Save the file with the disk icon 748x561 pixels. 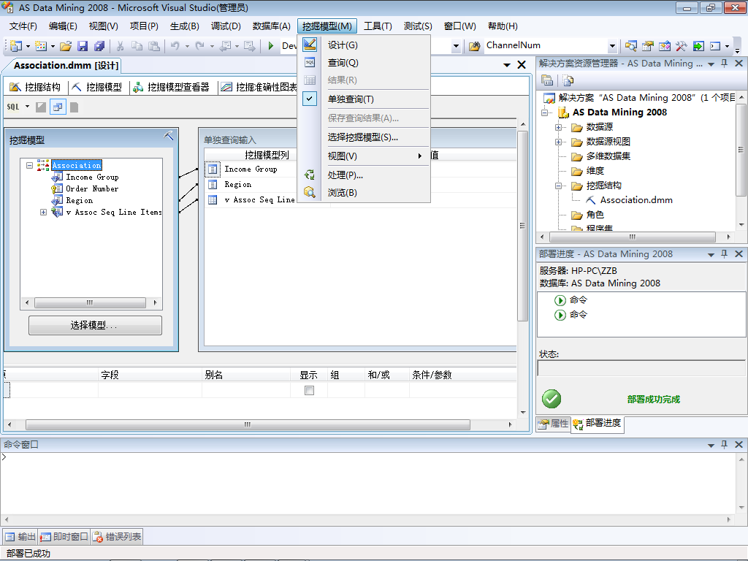click(x=83, y=46)
